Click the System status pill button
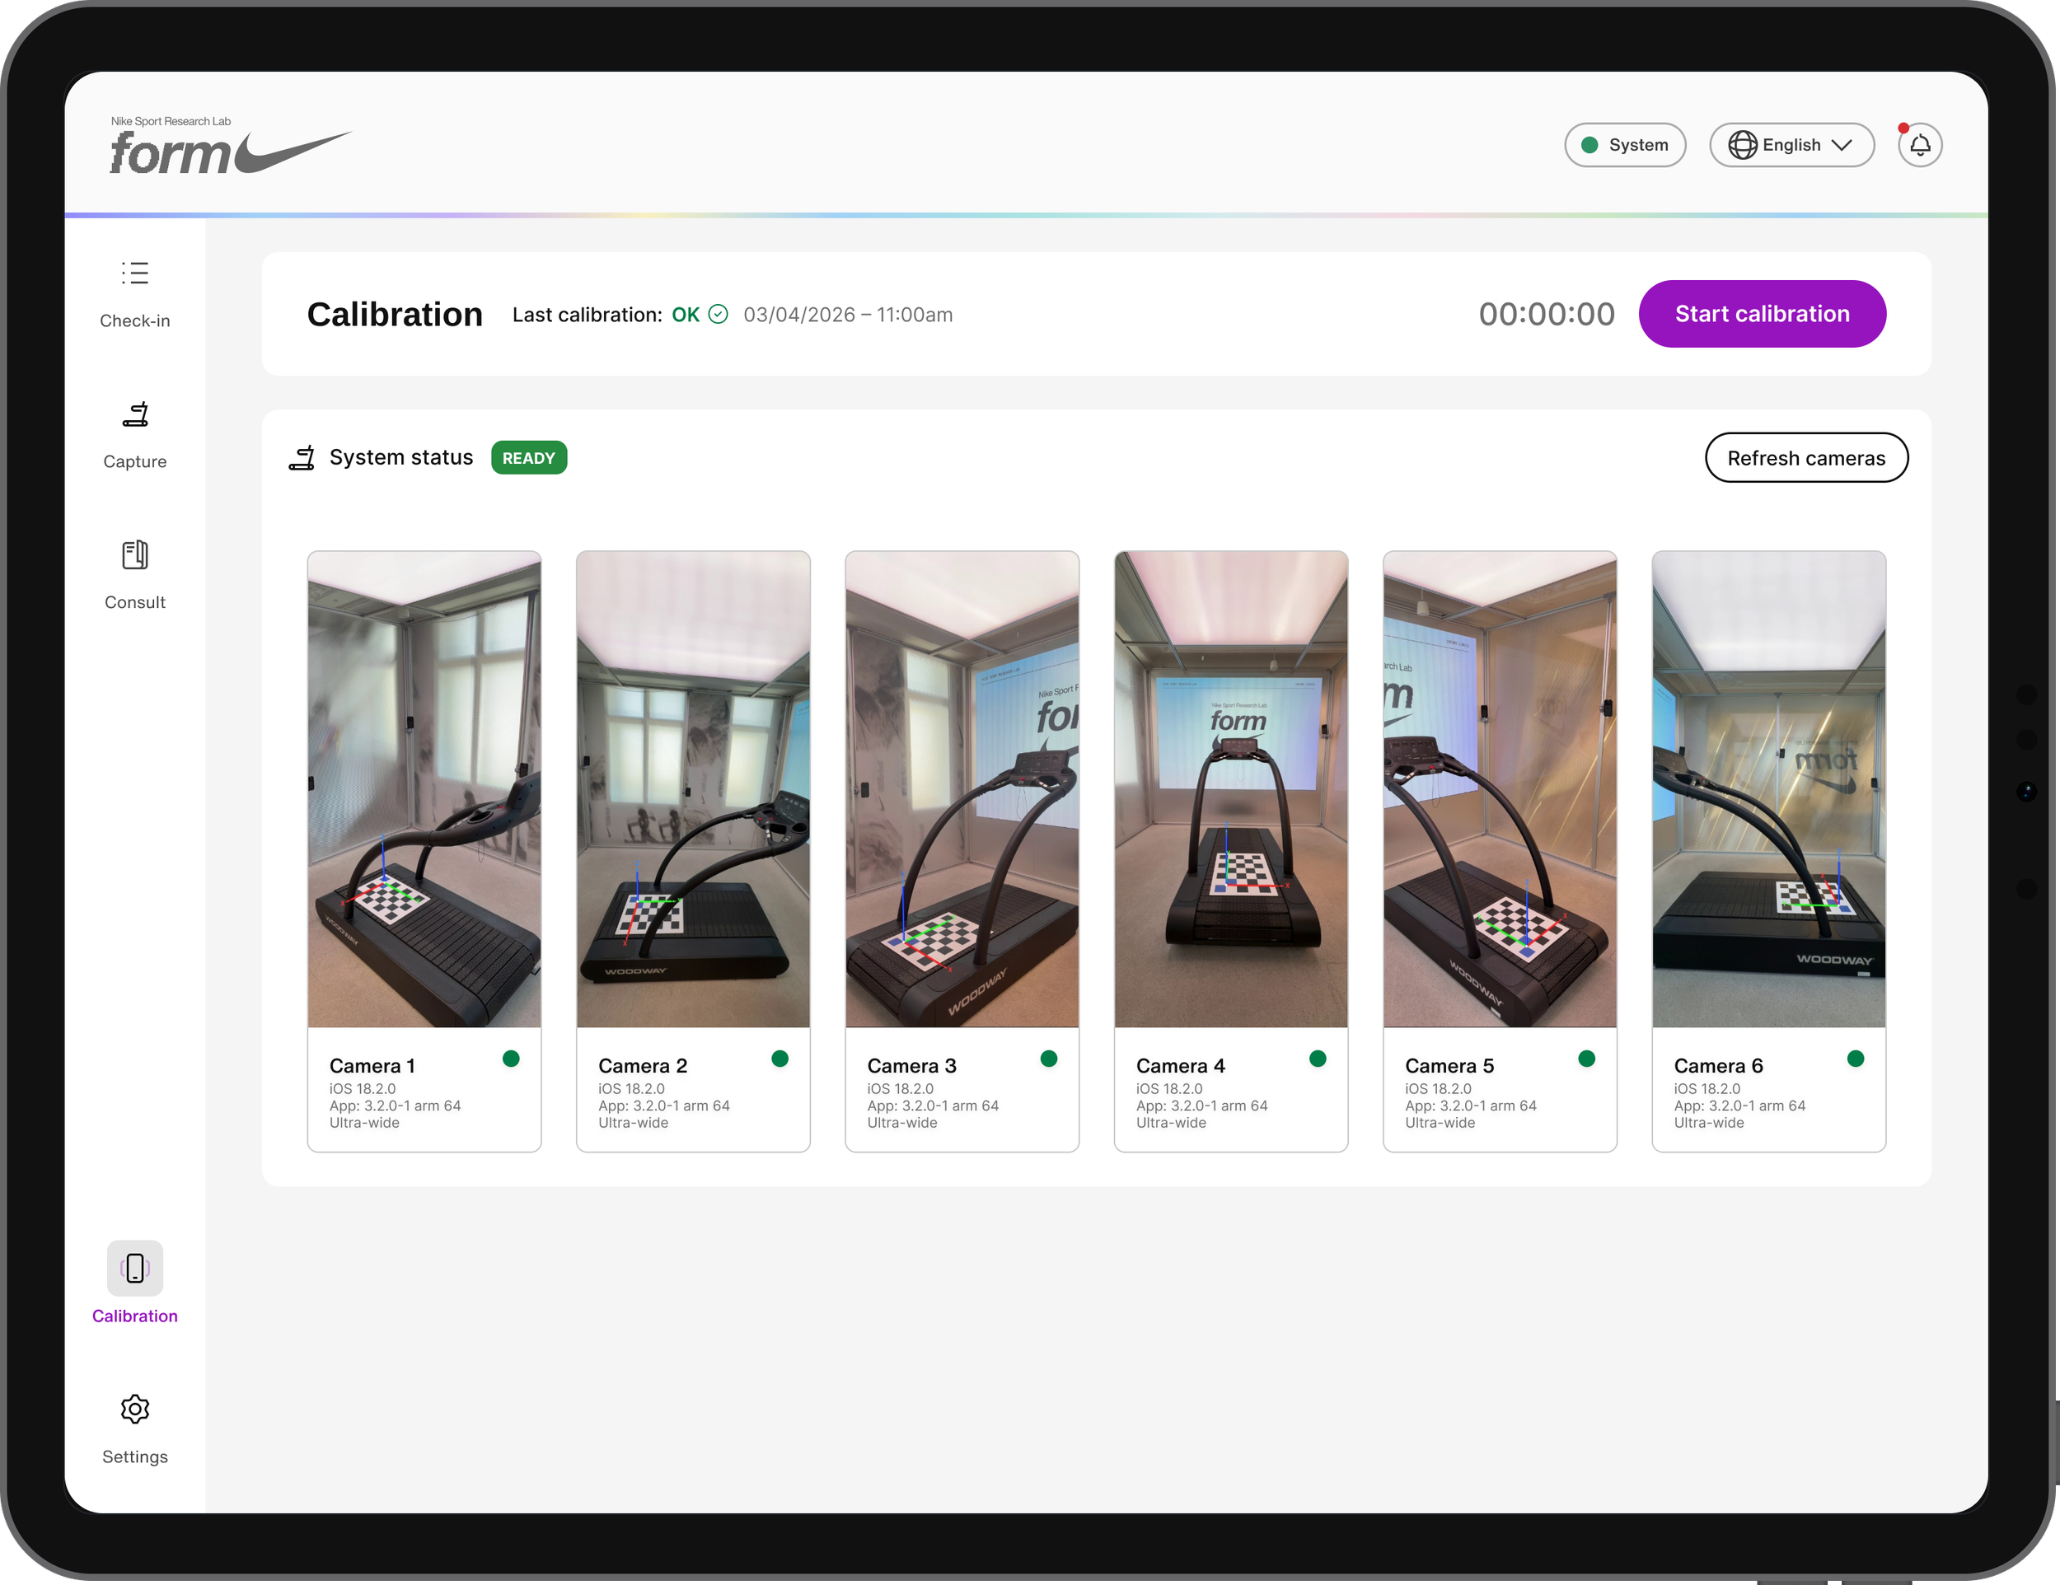This screenshot has width=2060, height=1585. 1624,145
